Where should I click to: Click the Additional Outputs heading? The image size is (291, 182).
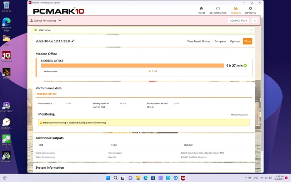click(49, 138)
